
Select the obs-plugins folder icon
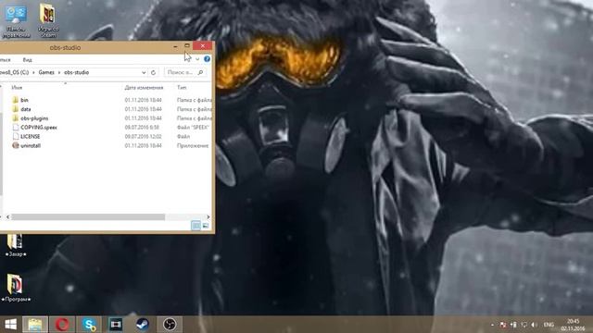[15, 118]
